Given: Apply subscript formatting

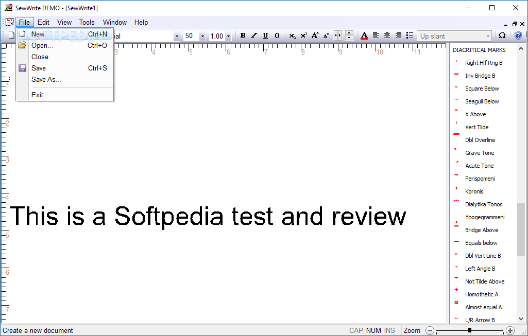Looking at the screenshot, I should (x=292, y=36).
